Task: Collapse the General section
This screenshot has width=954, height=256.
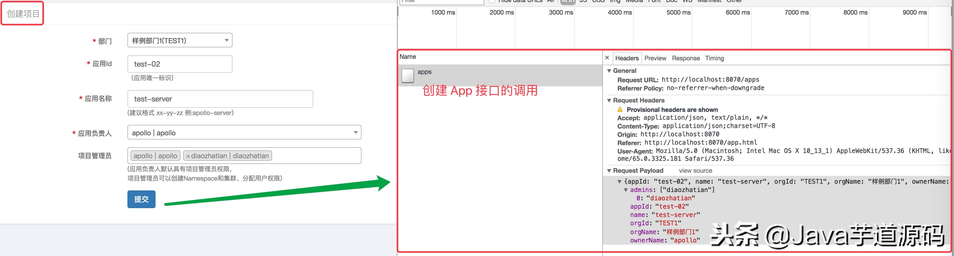Action: coord(609,71)
